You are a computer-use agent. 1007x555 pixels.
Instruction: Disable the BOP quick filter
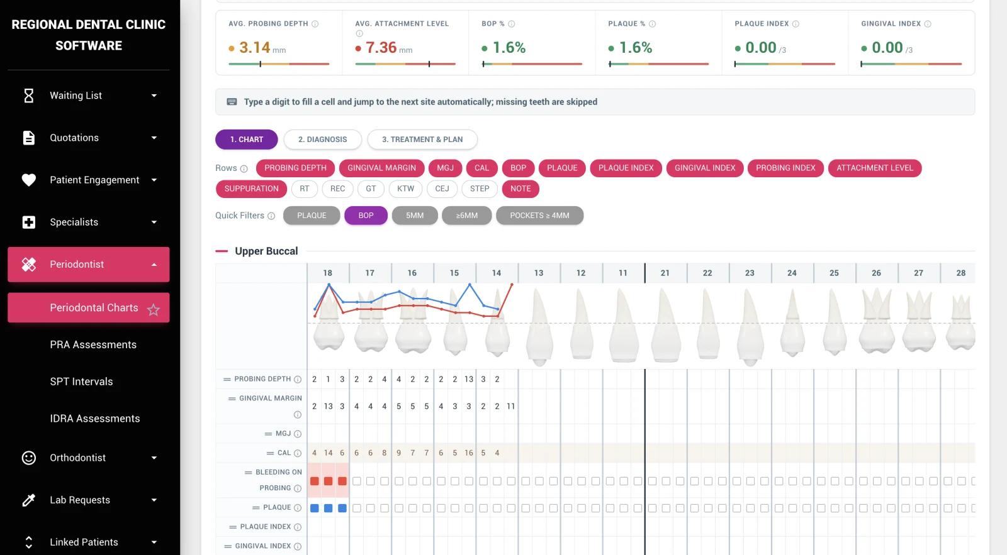tap(366, 216)
